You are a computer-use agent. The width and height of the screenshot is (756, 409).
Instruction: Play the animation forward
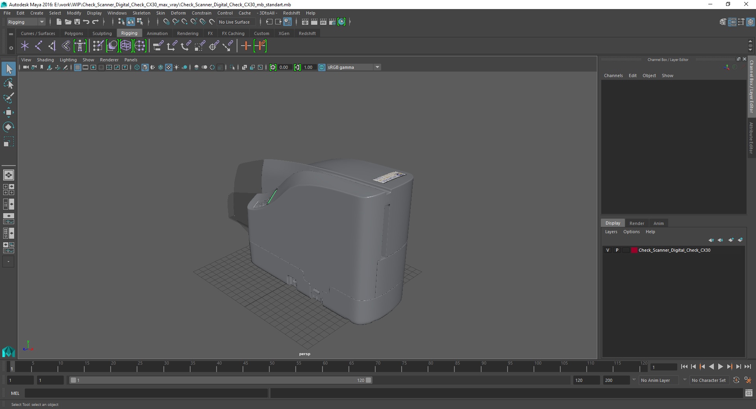pos(720,367)
